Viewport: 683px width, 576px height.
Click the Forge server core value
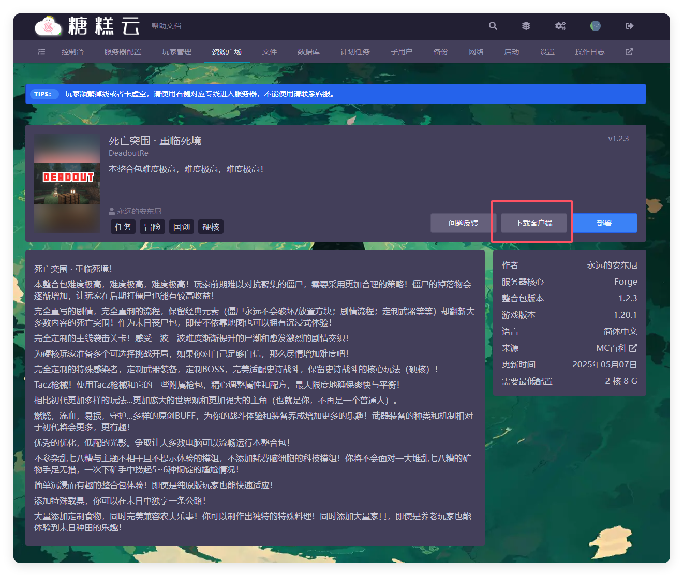point(626,282)
